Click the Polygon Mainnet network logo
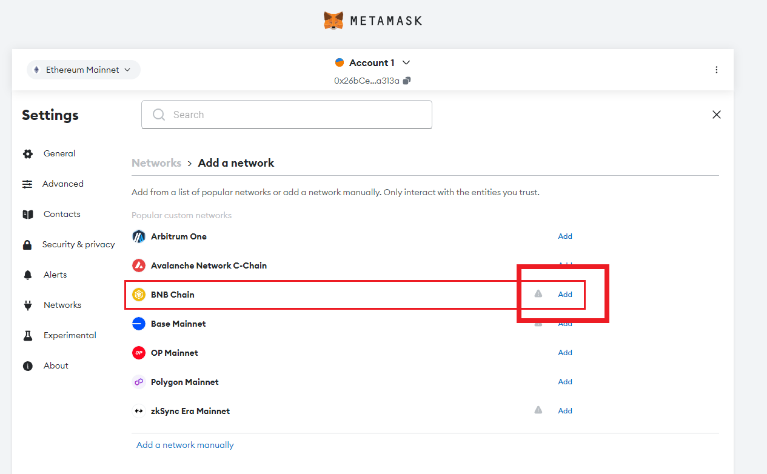 pos(139,382)
